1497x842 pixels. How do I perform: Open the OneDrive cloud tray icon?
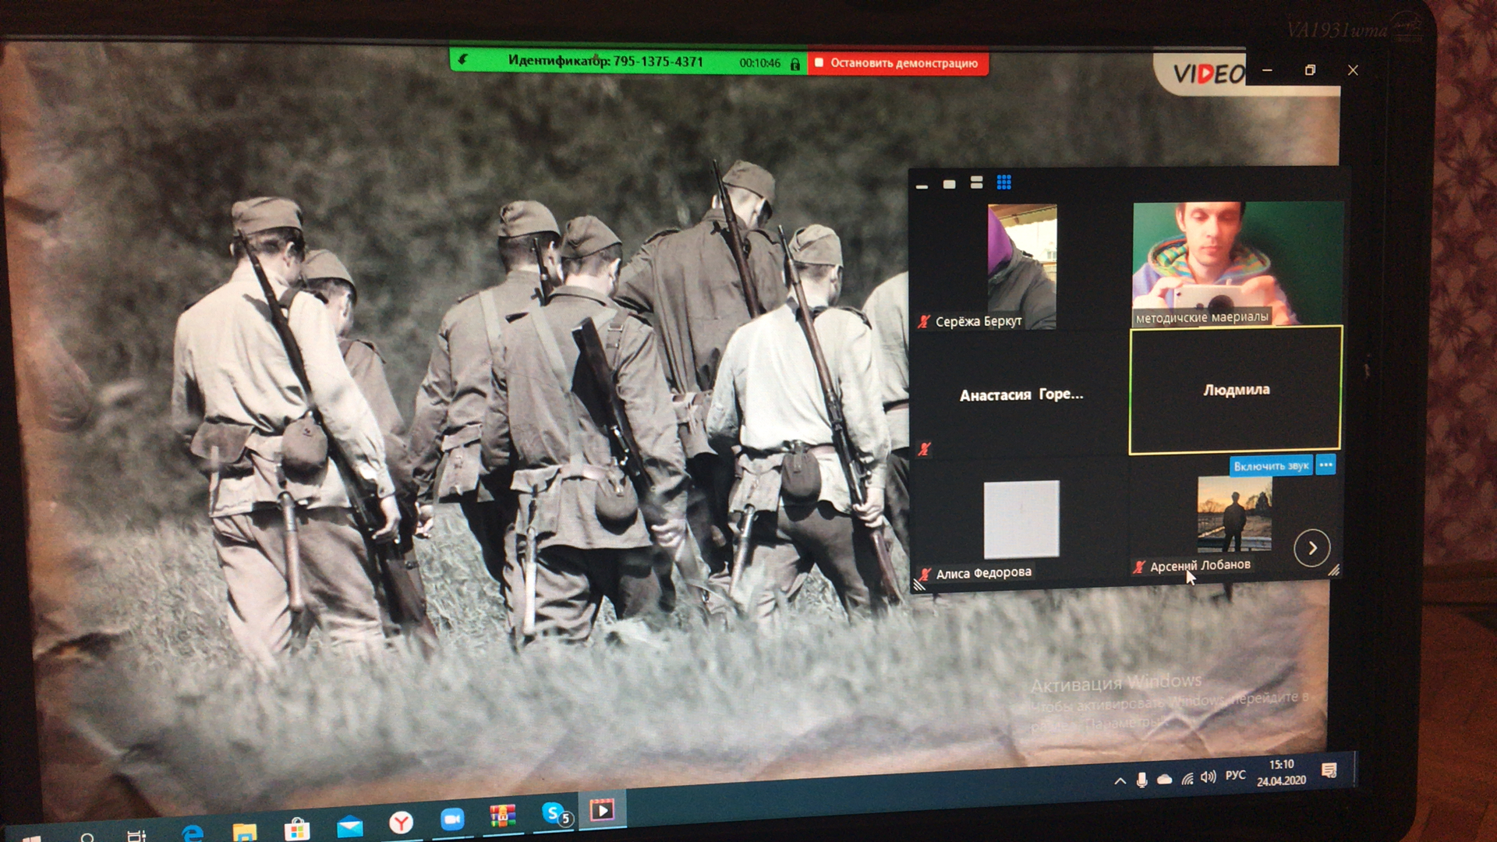point(1165,779)
